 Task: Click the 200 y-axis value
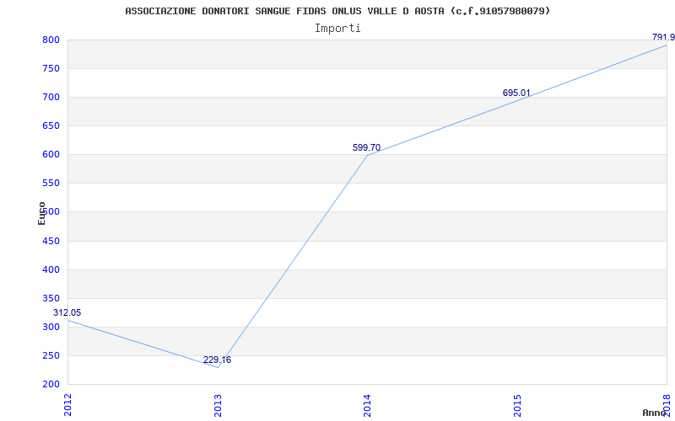tap(51, 385)
